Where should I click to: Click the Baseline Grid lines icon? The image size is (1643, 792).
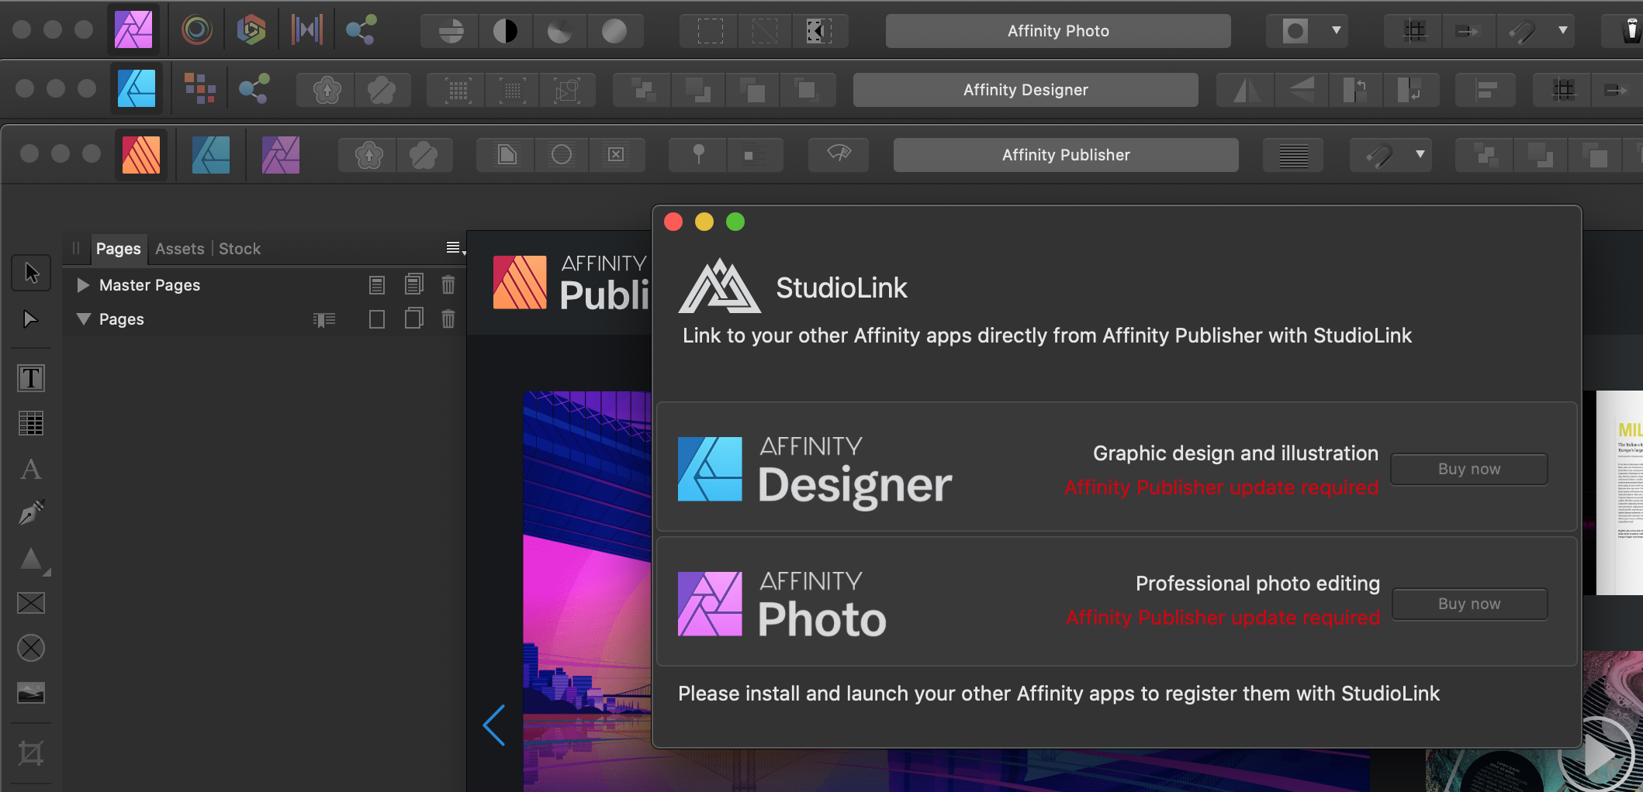point(1293,155)
